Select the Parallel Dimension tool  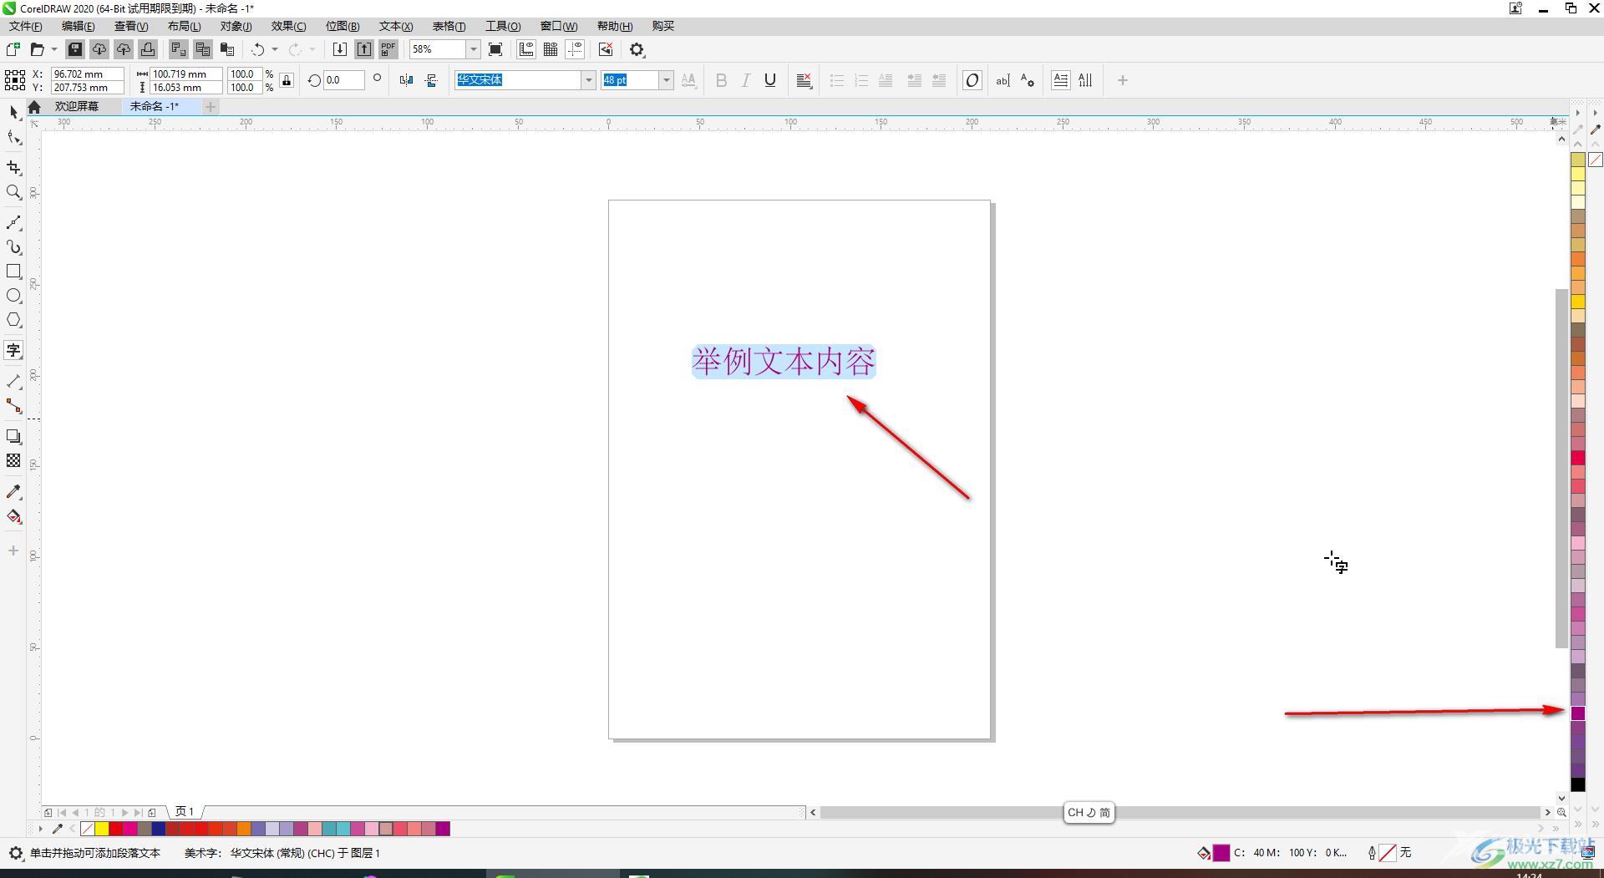pos(13,381)
